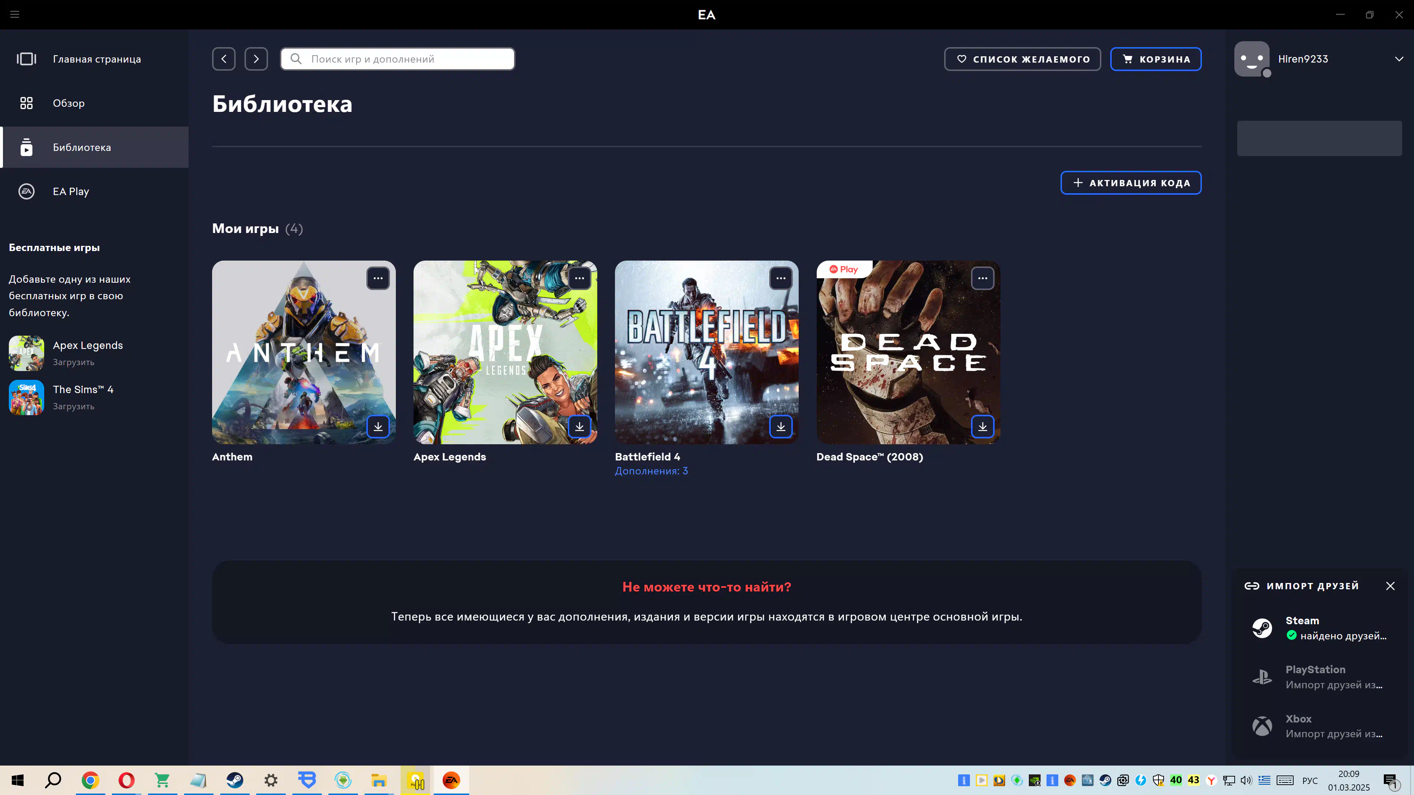Open the Anthem game cover
The height and width of the screenshot is (795, 1414).
click(x=303, y=352)
